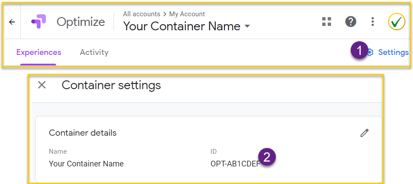The image size is (413, 184).
Task: Open the Settings link
Action: 393,53
